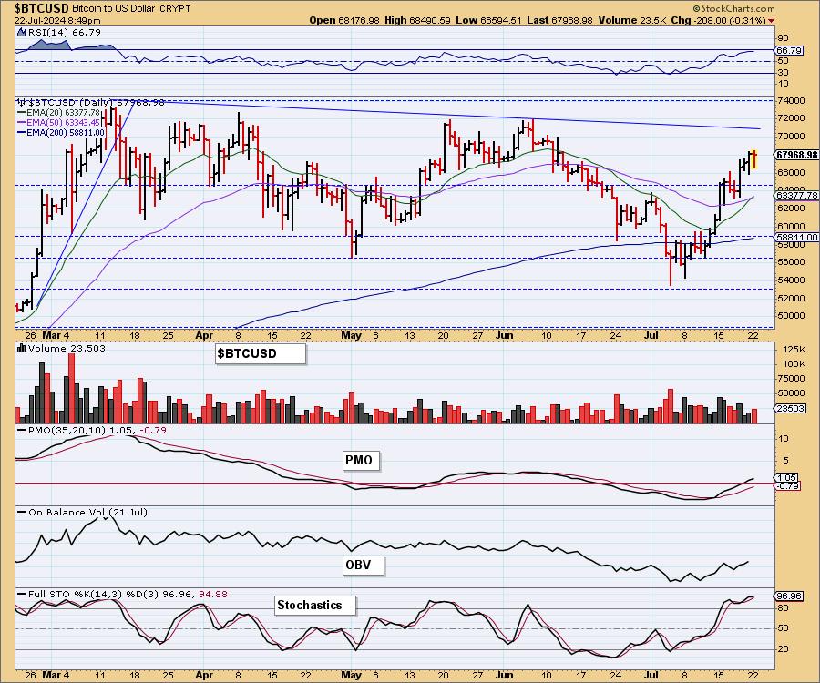
Task: Click the dark blue line marker beside EMA(200)
Action: 22,133
